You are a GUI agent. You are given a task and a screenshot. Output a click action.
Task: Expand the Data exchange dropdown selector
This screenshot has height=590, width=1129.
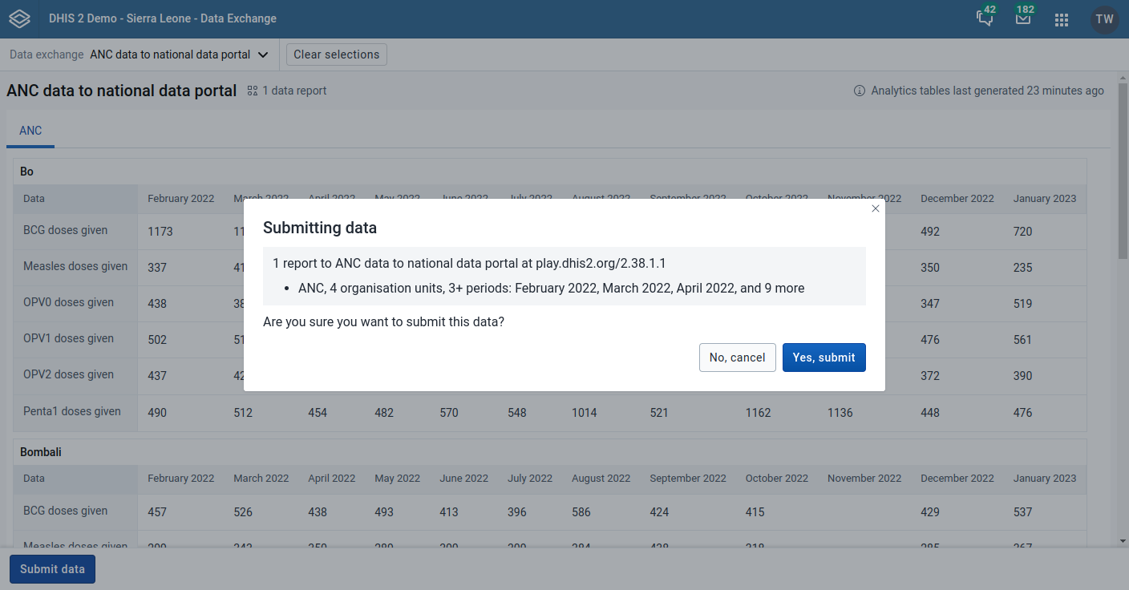tap(178, 55)
